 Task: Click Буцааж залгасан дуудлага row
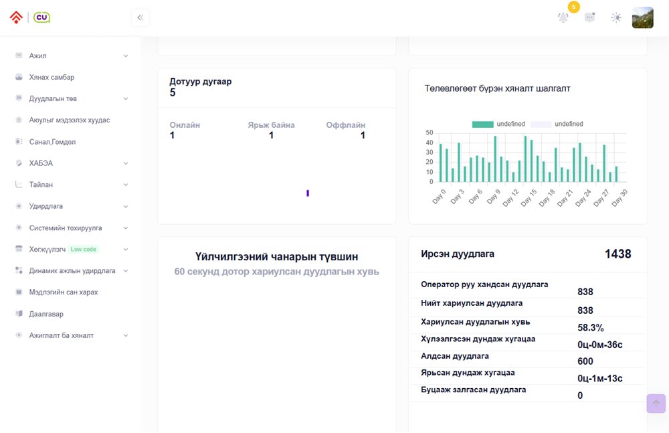pyautogui.click(x=528, y=393)
